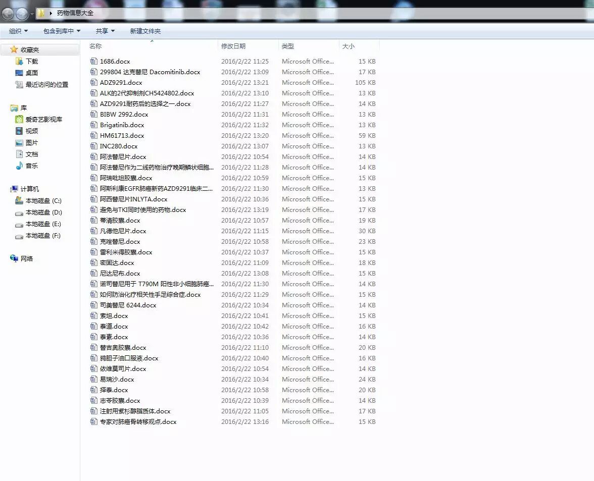The width and height of the screenshot is (594, 481).
Task: Select the 阿法替尼片.docx file icon
Action: pos(93,156)
